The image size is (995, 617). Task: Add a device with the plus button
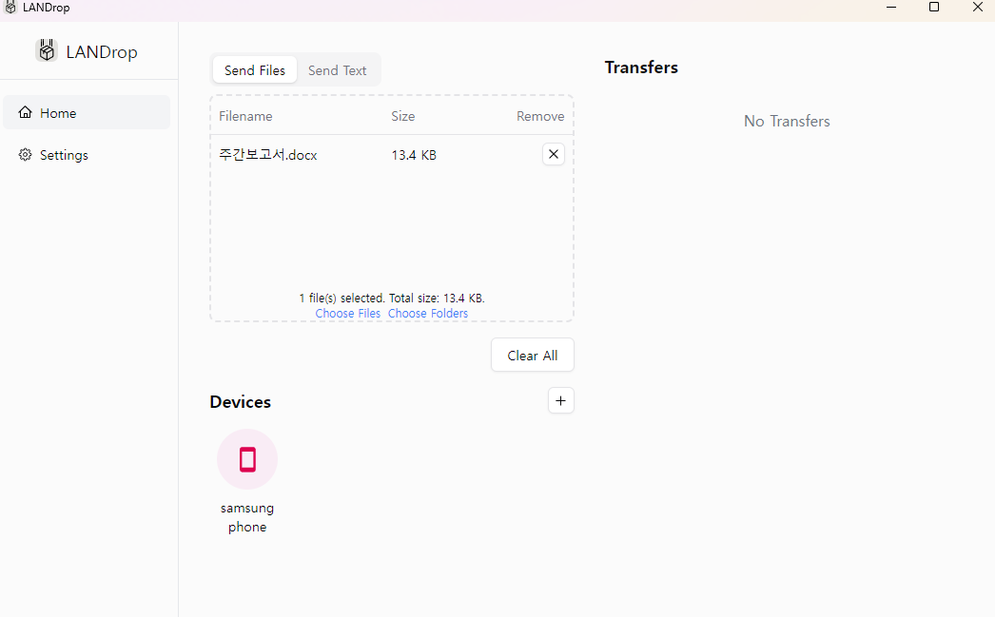(x=561, y=401)
